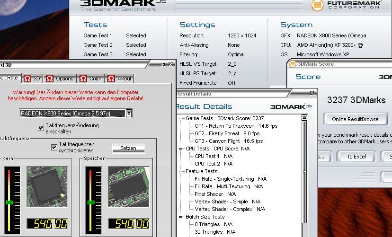Click the CPU AMD Athlon XP 3200+ text
This screenshot has height=237, width=392.
pyautogui.click(x=330, y=45)
